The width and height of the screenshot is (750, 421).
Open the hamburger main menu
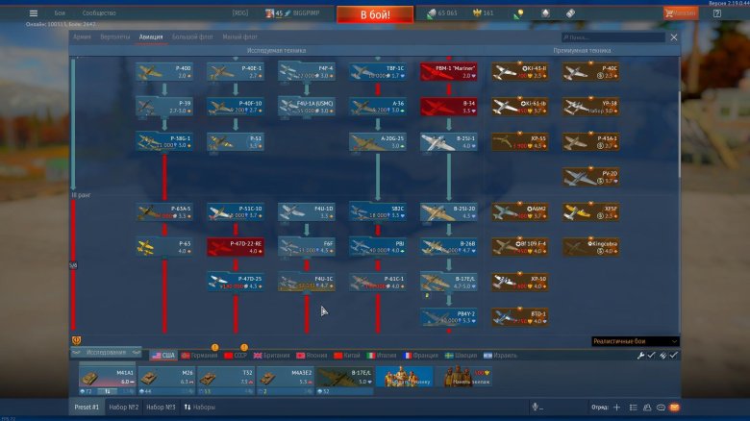pyautogui.click(x=34, y=13)
